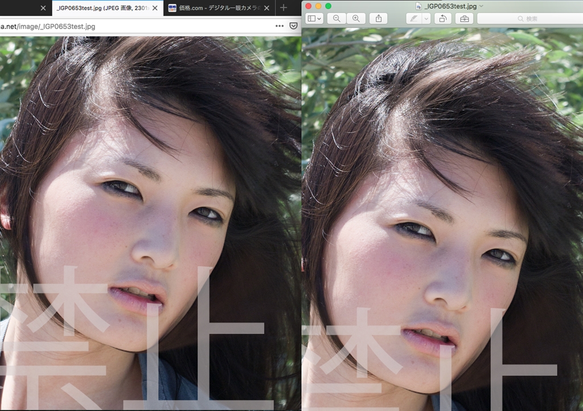This screenshot has width=583, height=411.
Task: Open the Share button in Preview
Action: (x=379, y=19)
